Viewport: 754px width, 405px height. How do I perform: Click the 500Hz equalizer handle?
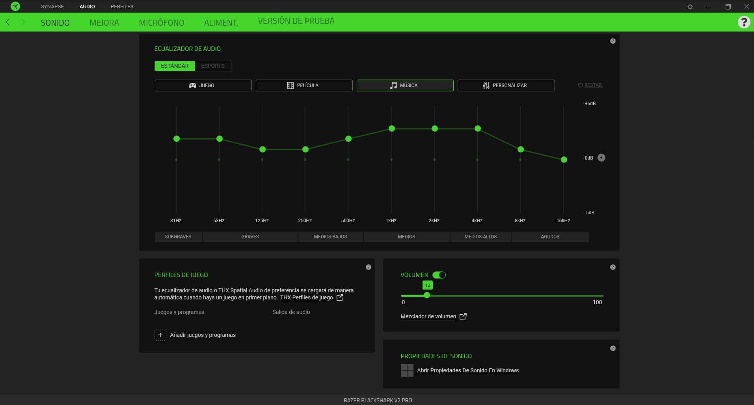348,139
